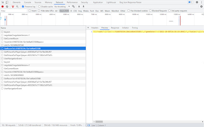Viewport: 204px width, 127px height.
Task: Show the Response tab of request
Action: [115, 28]
